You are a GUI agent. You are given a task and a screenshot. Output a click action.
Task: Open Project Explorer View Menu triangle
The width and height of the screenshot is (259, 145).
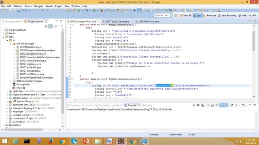(x=62, y=26)
